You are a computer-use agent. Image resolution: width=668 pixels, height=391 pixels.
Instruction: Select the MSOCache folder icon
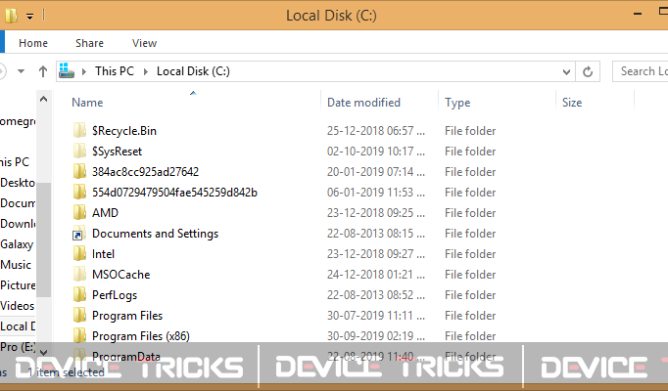[x=79, y=274]
